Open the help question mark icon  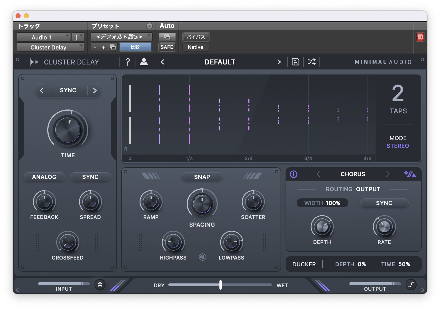[127, 62]
